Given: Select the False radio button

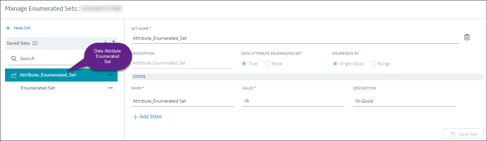Looking at the screenshot, I should (x=267, y=63).
